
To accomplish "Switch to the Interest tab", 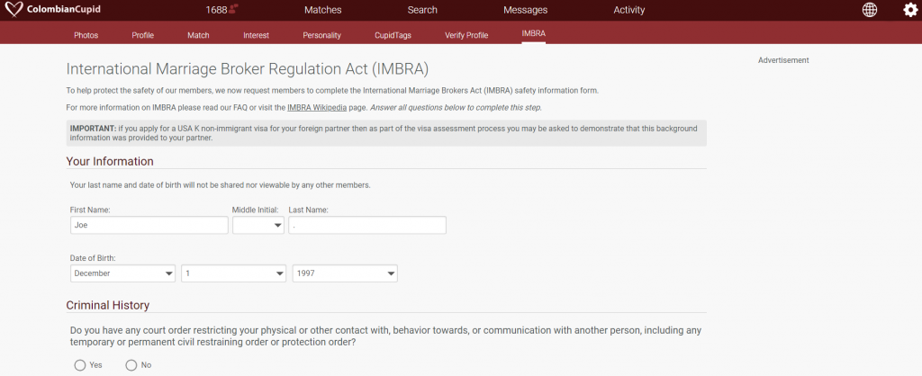I will tap(257, 35).
